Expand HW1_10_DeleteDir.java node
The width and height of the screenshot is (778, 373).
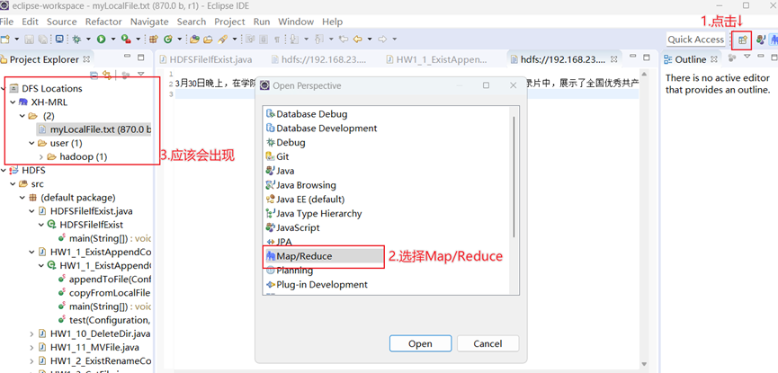[31, 333]
